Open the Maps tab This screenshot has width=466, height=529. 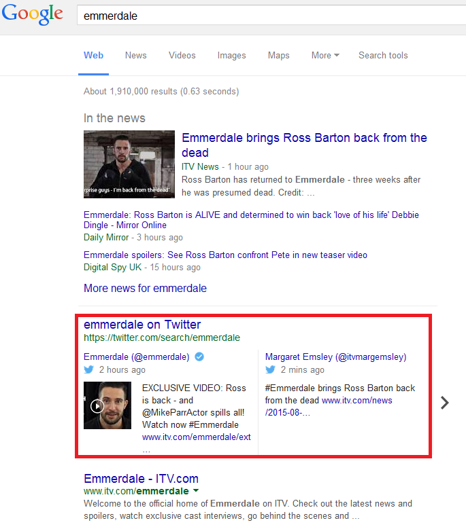point(278,55)
